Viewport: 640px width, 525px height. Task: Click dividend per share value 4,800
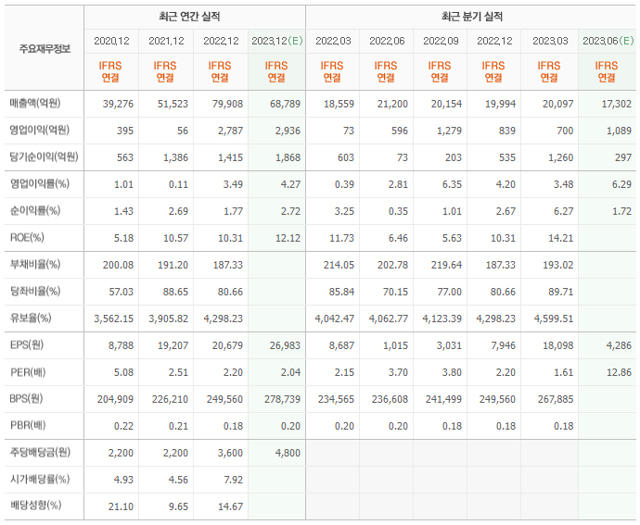coord(288,453)
